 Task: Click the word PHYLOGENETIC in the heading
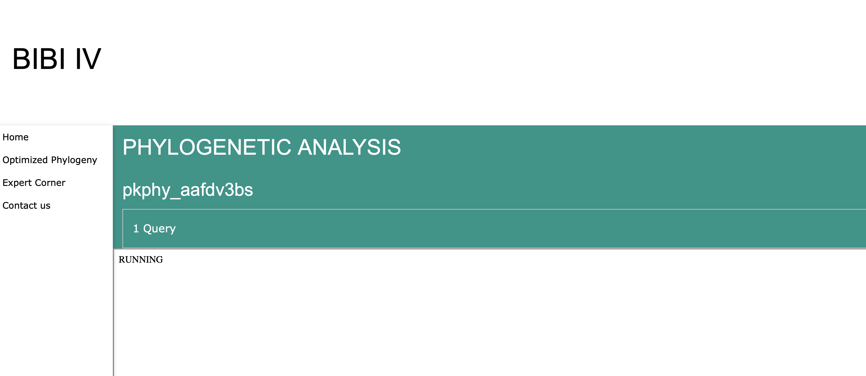click(x=206, y=147)
